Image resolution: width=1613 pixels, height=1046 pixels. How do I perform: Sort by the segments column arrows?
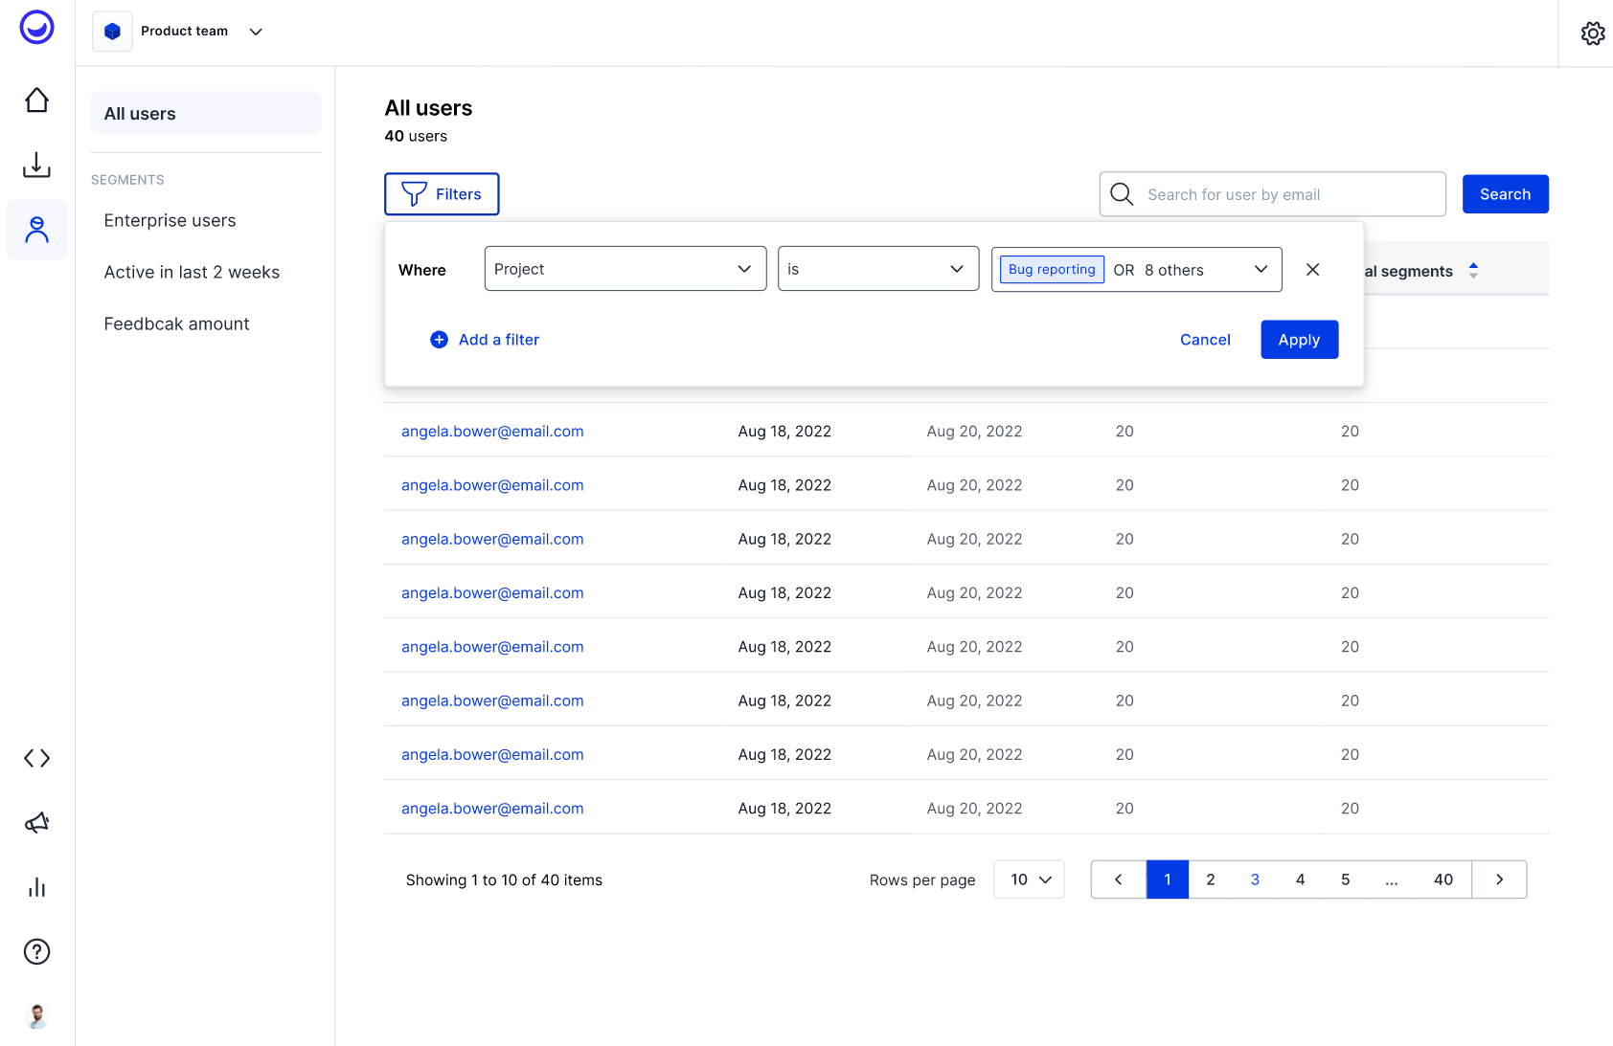pyautogui.click(x=1473, y=271)
